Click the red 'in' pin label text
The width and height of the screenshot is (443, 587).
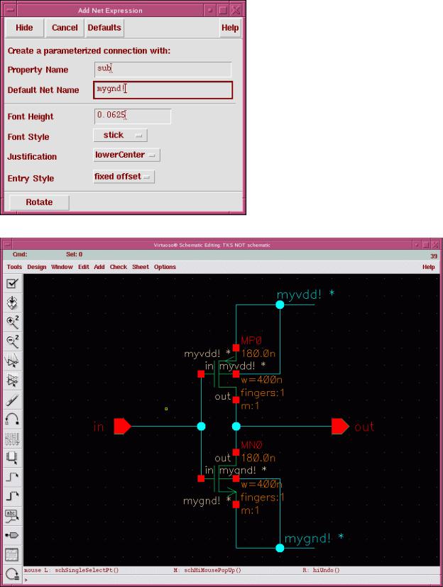pyautogui.click(x=99, y=427)
